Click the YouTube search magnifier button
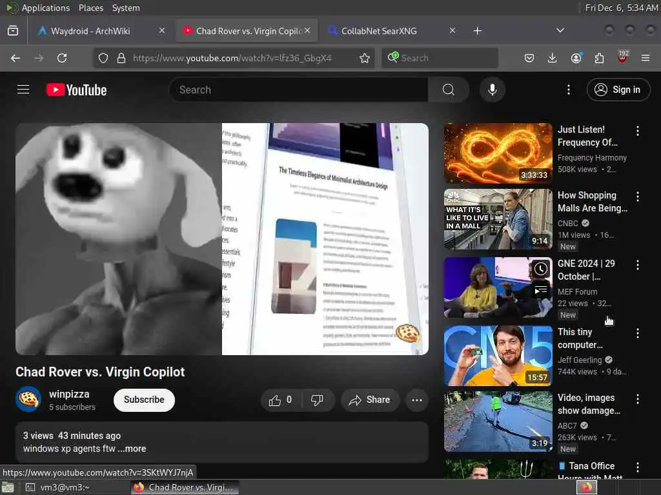The width and height of the screenshot is (661, 495). point(449,90)
